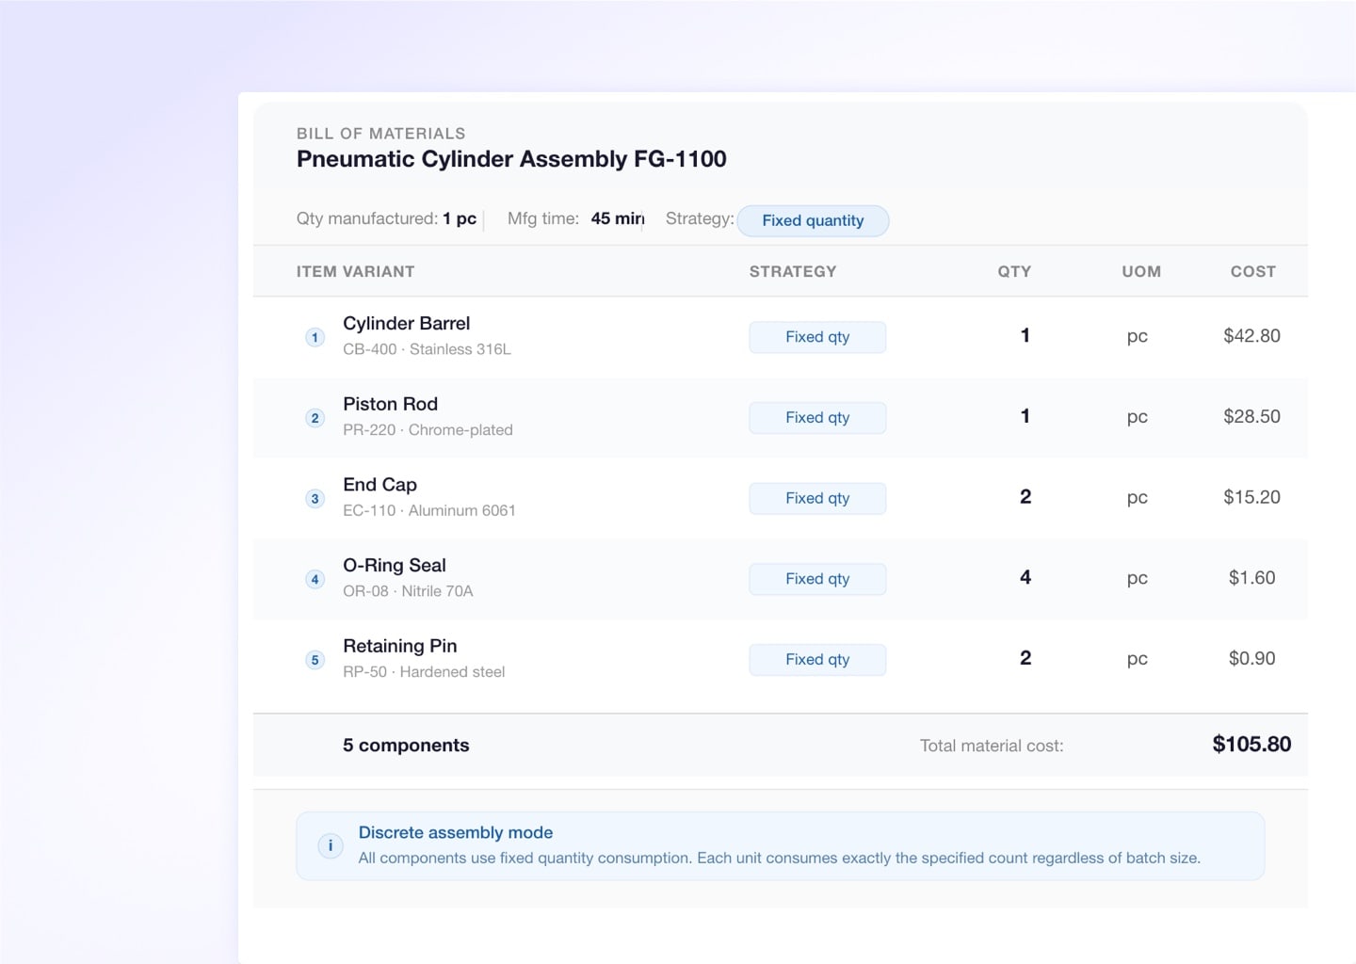Viewport: 1356px width, 964px height.
Task: Click the Retaining Pin Fixed qty badge
Action: tap(817, 660)
